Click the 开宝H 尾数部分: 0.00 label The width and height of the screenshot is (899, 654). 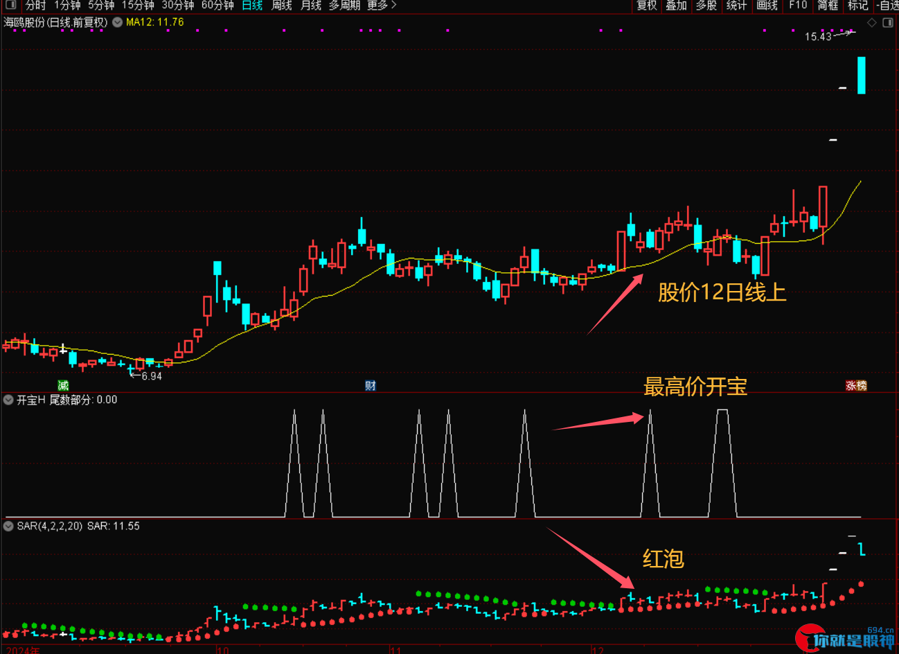point(67,400)
